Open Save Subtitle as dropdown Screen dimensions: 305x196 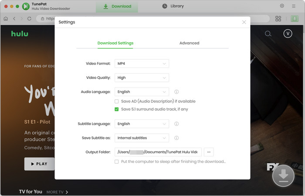coord(142,138)
